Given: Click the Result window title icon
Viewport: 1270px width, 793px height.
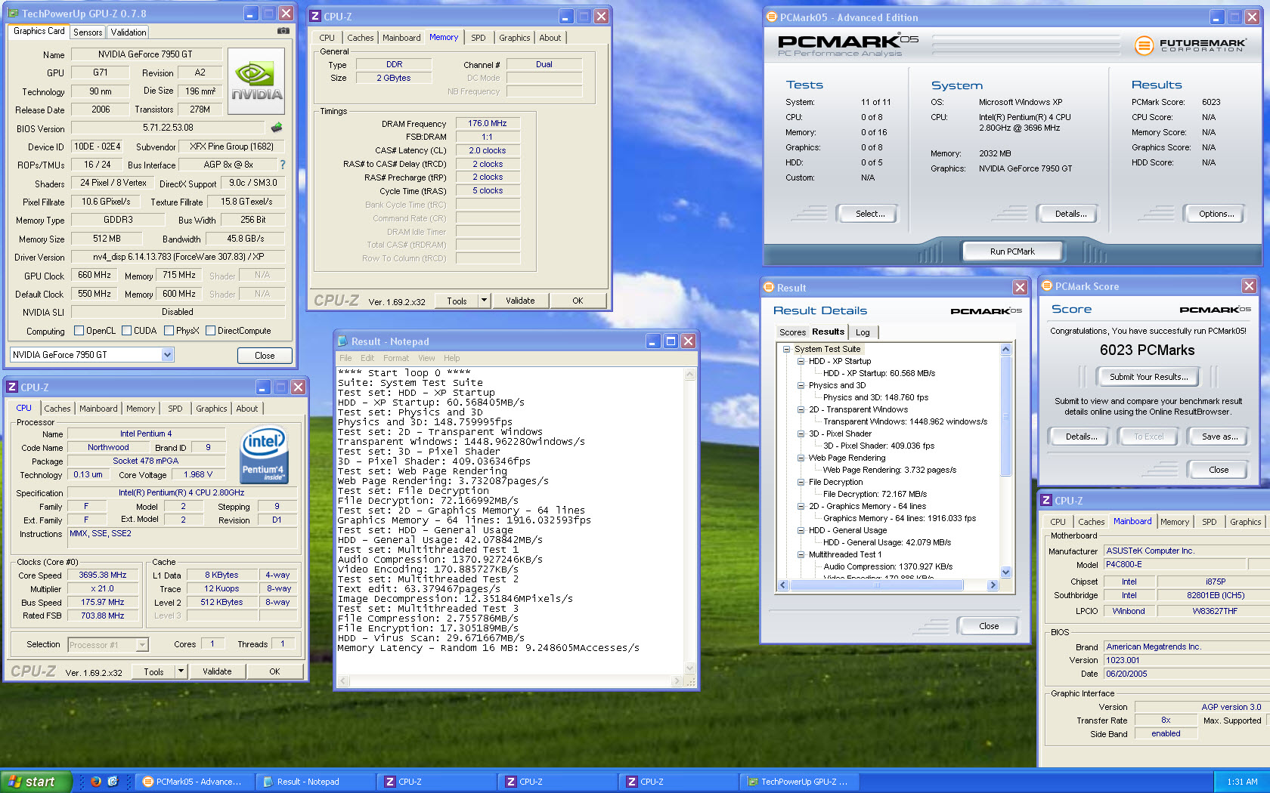Looking at the screenshot, I should (769, 287).
